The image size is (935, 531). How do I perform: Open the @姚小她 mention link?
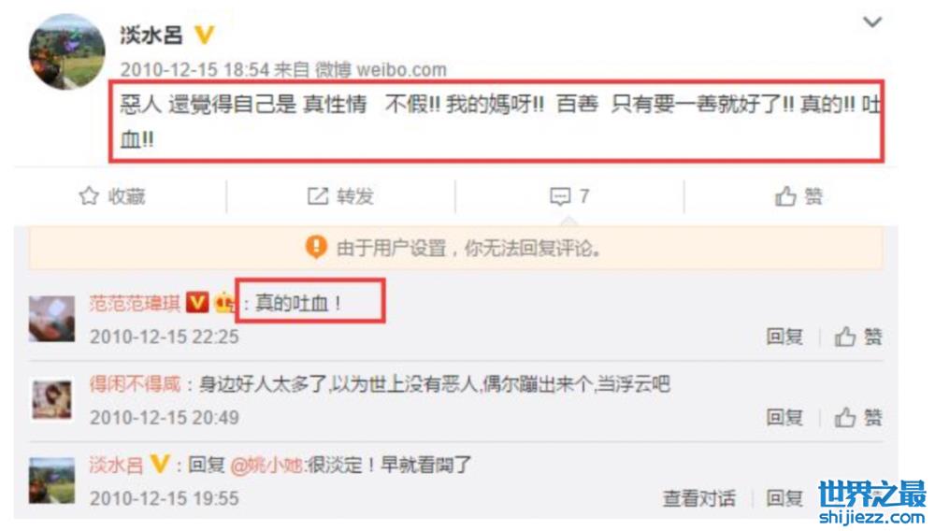pos(267,465)
